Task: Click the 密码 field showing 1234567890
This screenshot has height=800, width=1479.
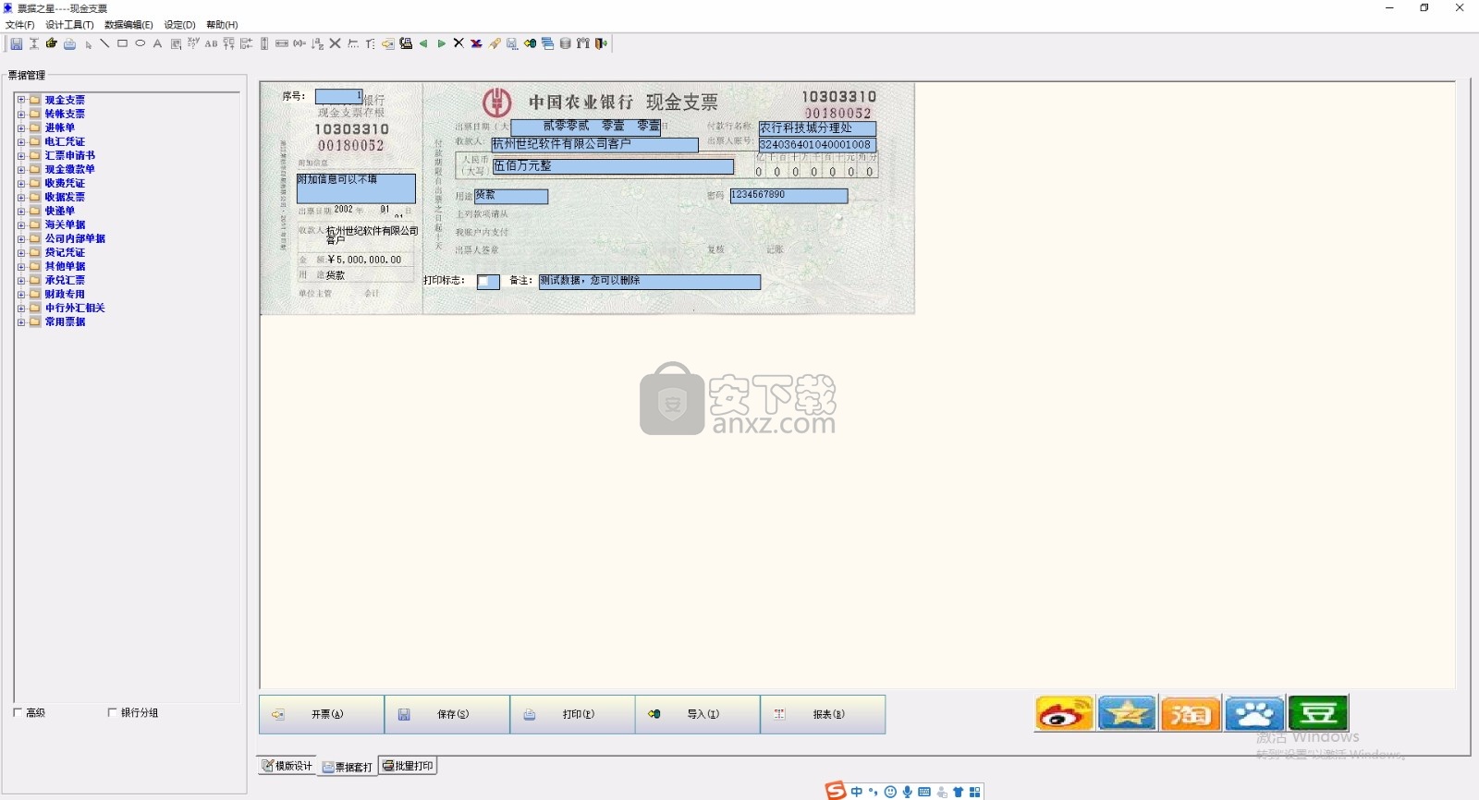Action: tap(788, 195)
